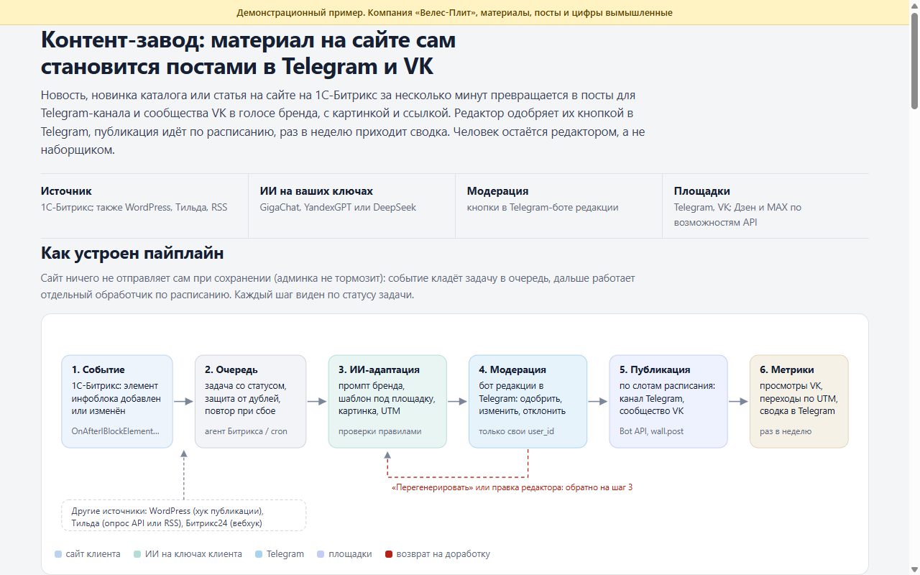
Task: Select the '3. ИИ-адаптация' step title
Action: point(379,369)
